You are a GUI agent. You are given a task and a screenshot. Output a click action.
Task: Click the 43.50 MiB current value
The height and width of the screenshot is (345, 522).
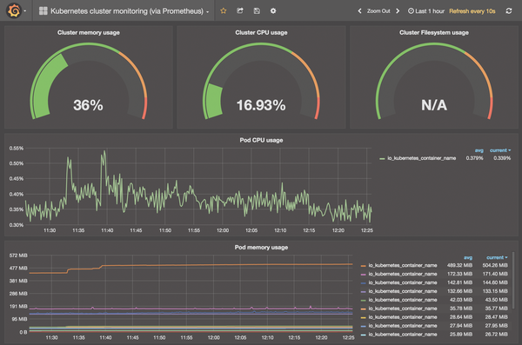497,300
